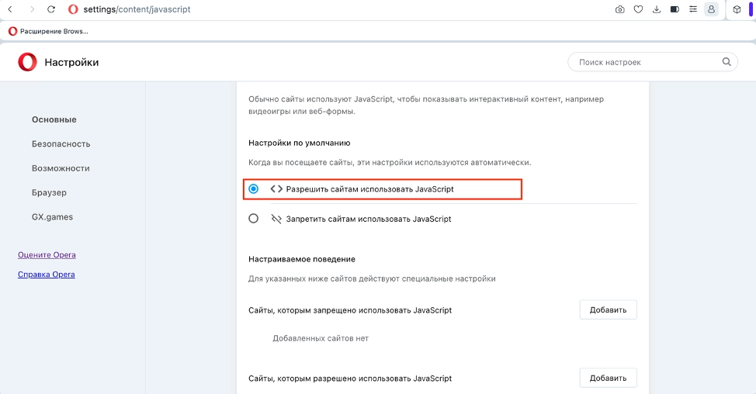The width and height of the screenshot is (756, 394).
Task: Click the snapshot camera icon
Action: [619, 9]
